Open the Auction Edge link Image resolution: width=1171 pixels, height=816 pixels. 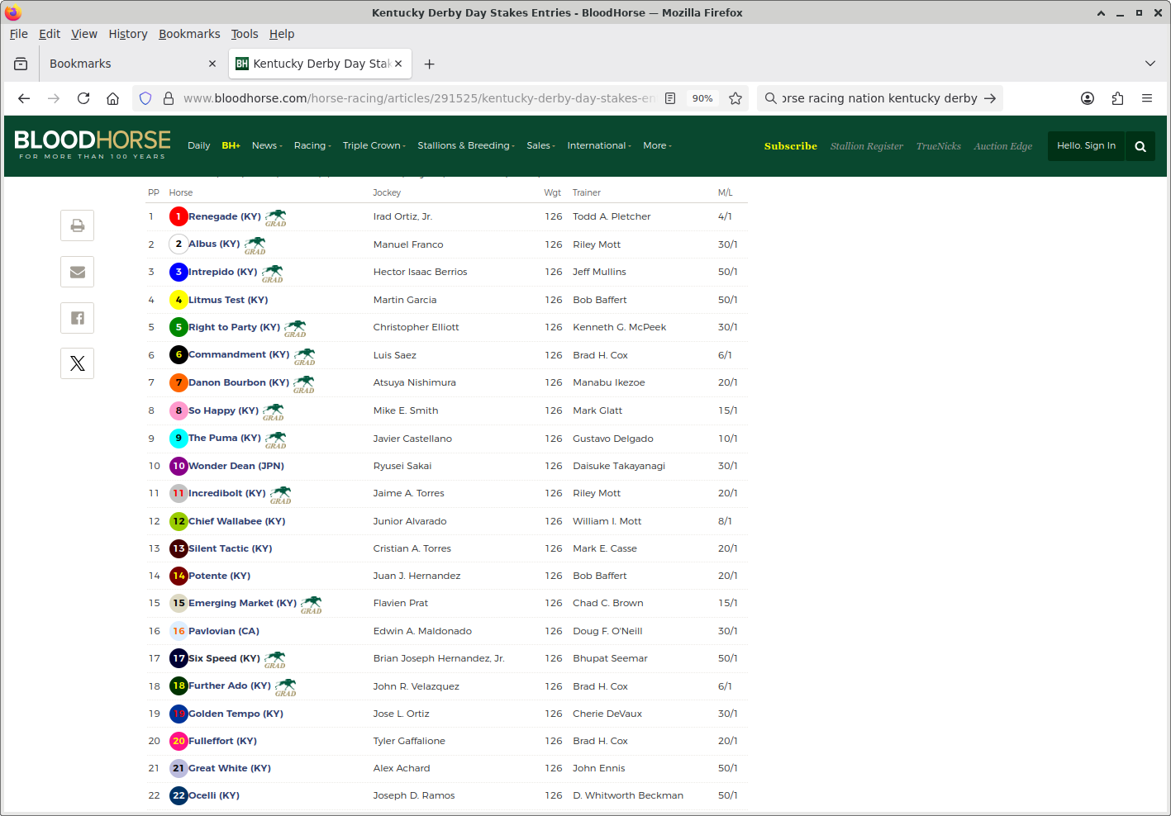tap(1003, 146)
